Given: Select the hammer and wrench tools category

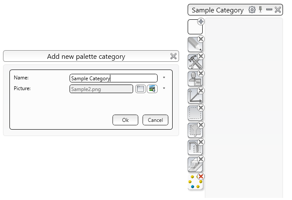Looking at the screenshot, I should point(194,62).
